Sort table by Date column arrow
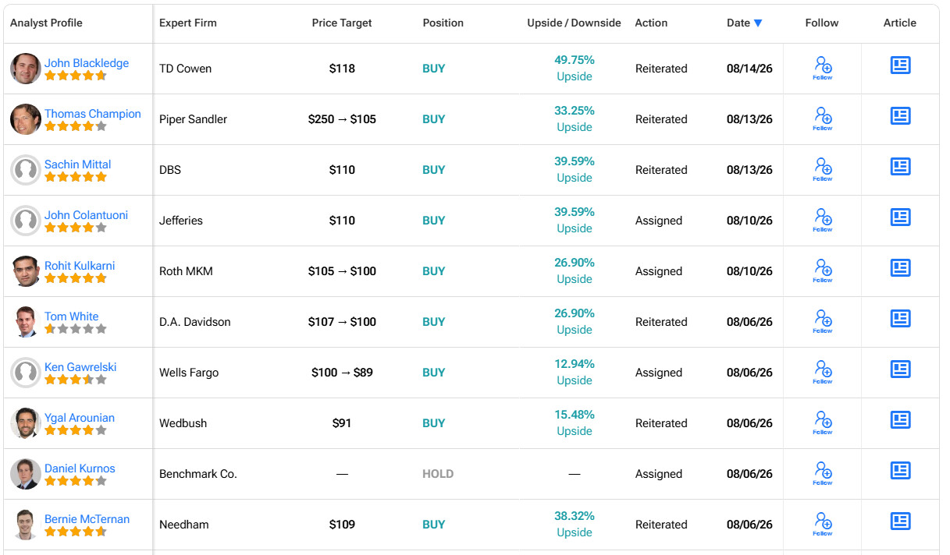950x555 pixels. 758,23
